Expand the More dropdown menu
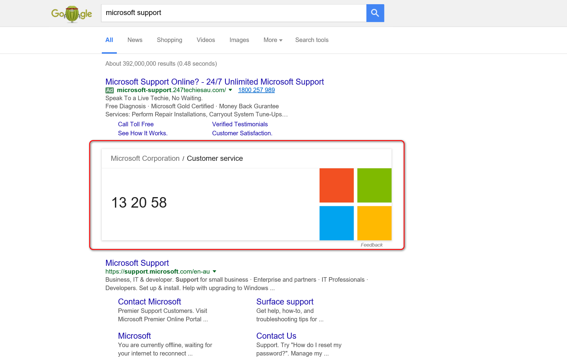The image size is (567, 357). (273, 40)
